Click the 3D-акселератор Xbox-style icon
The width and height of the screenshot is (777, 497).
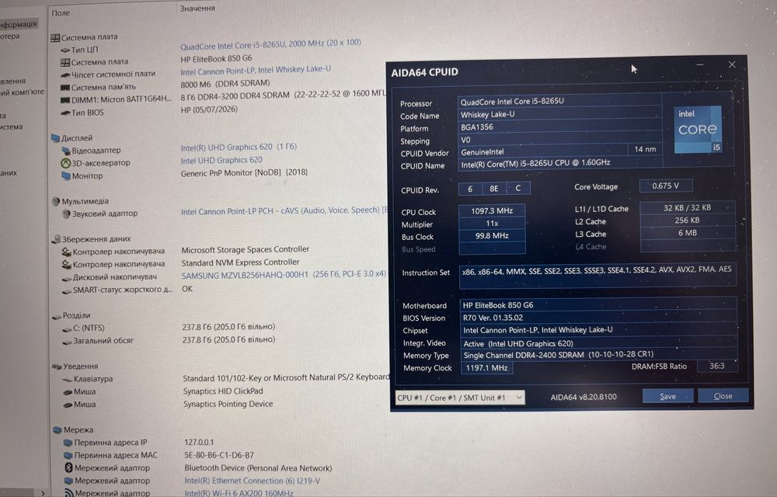click(65, 163)
